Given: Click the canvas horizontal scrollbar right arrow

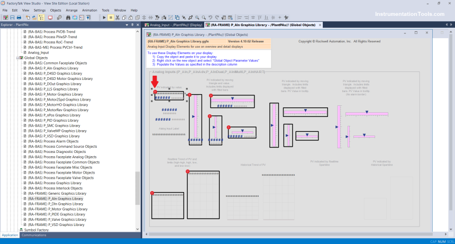Looking at the screenshot, I should (x=445, y=234).
